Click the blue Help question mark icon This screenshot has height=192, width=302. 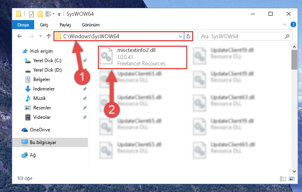[x=293, y=24]
